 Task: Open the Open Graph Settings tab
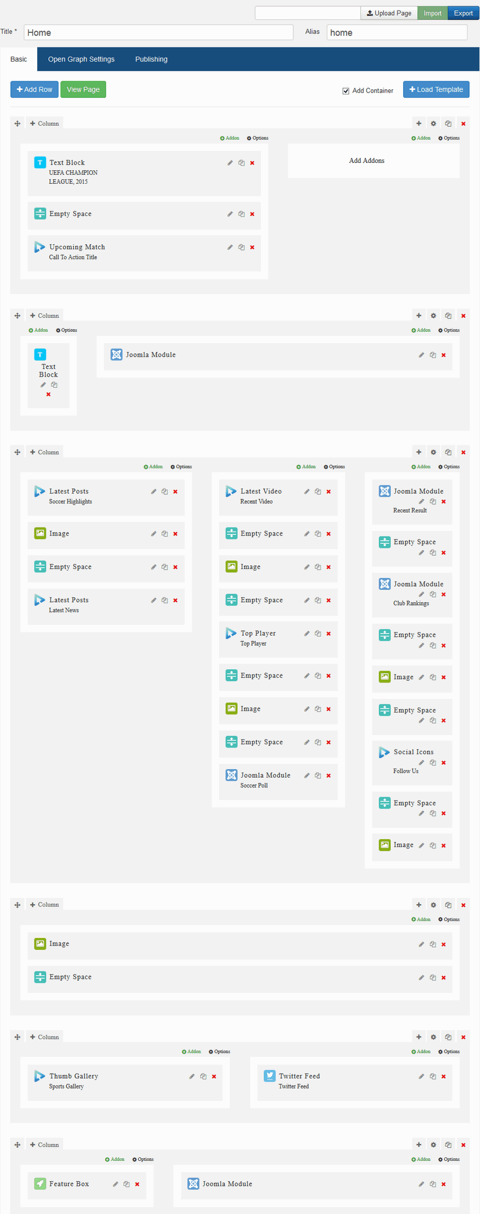click(x=81, y=59)
